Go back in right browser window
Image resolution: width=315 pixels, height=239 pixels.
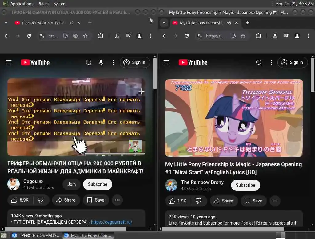[165, 36]
